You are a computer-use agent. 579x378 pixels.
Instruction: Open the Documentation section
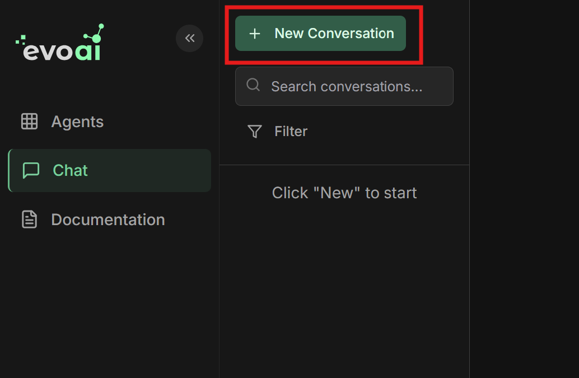[108, 219]
